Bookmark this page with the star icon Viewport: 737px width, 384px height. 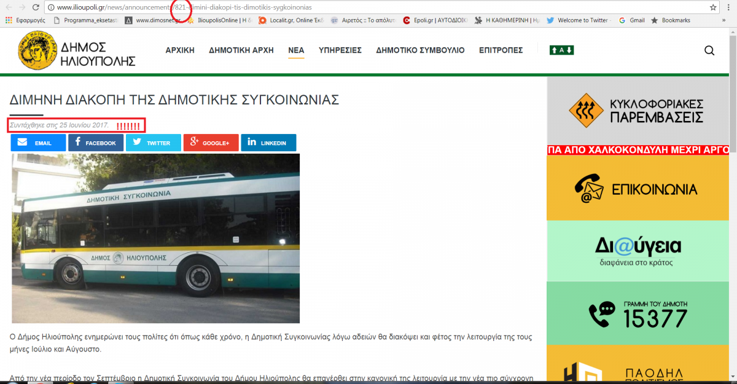coord(713,7)
